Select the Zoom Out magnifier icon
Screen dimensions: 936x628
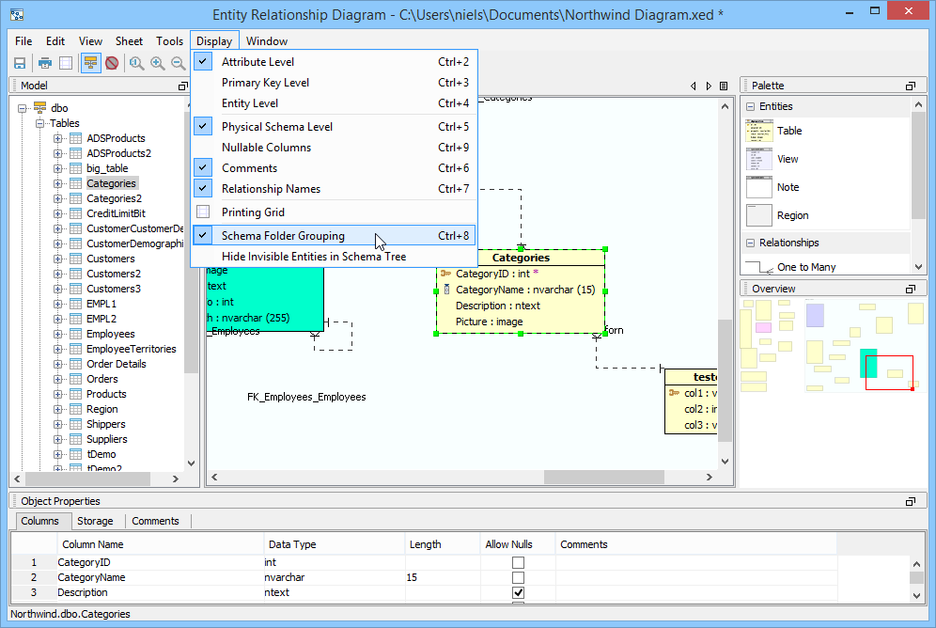179,63
